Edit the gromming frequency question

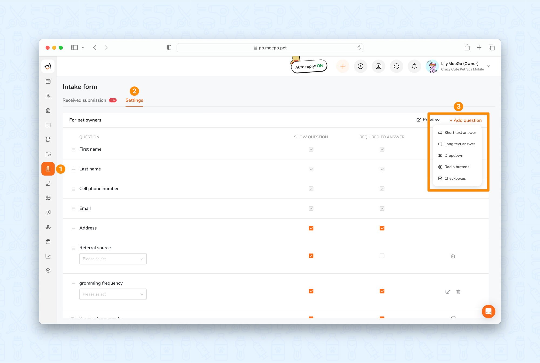448,292
